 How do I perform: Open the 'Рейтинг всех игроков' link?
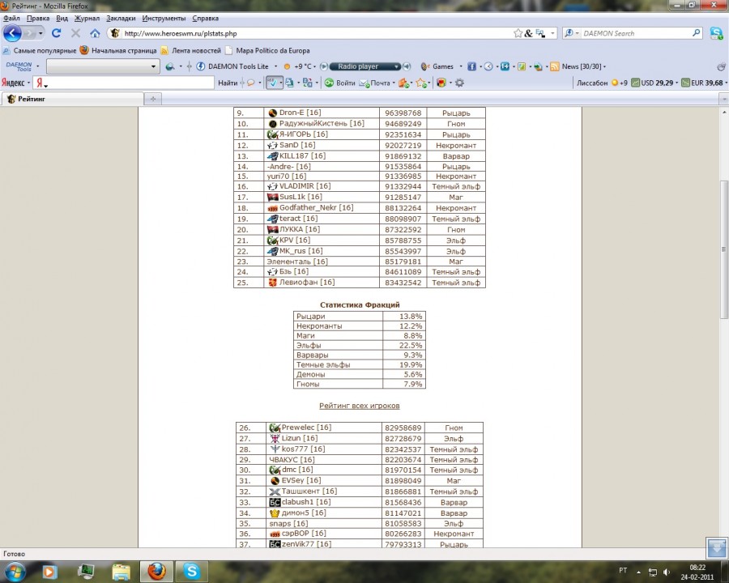[359, 406]
